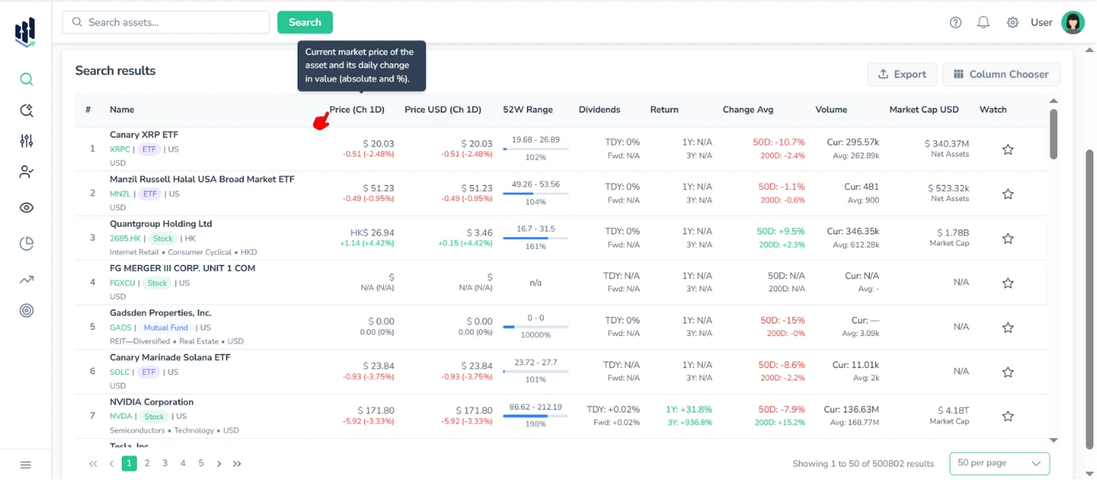Go to the last results page

tap(237, 463)
